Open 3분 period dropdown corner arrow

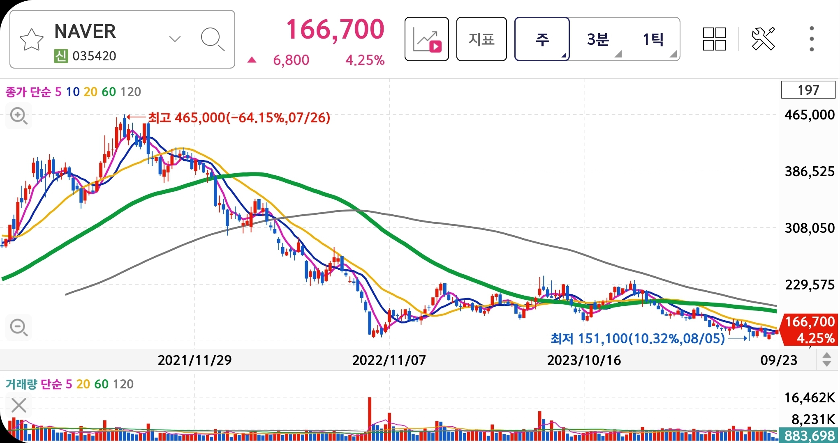pyautogui.click(x=618, y=54)
